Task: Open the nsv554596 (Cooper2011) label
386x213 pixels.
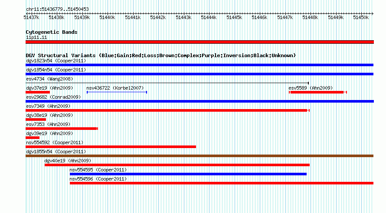Action: 98,179
